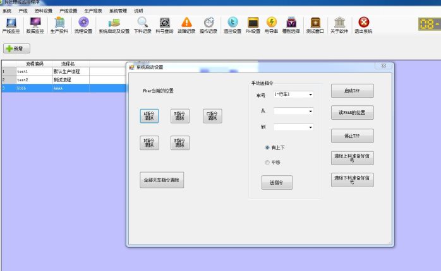
Task: Open 故障记录 warning icon
Action: tap(186, 25)
